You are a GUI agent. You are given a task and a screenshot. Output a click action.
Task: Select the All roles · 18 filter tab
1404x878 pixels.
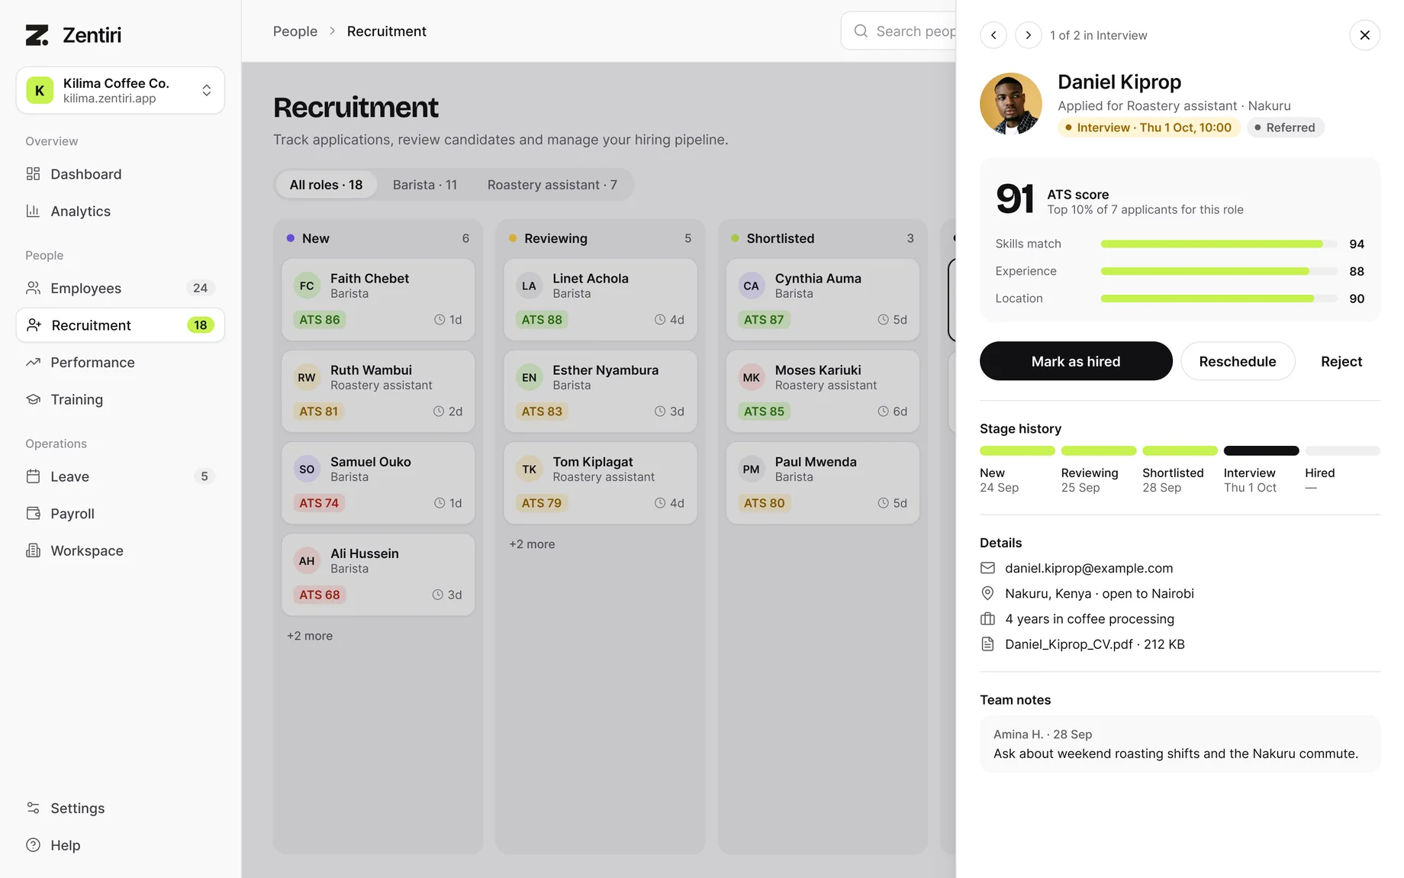click(x=326, y=185)
